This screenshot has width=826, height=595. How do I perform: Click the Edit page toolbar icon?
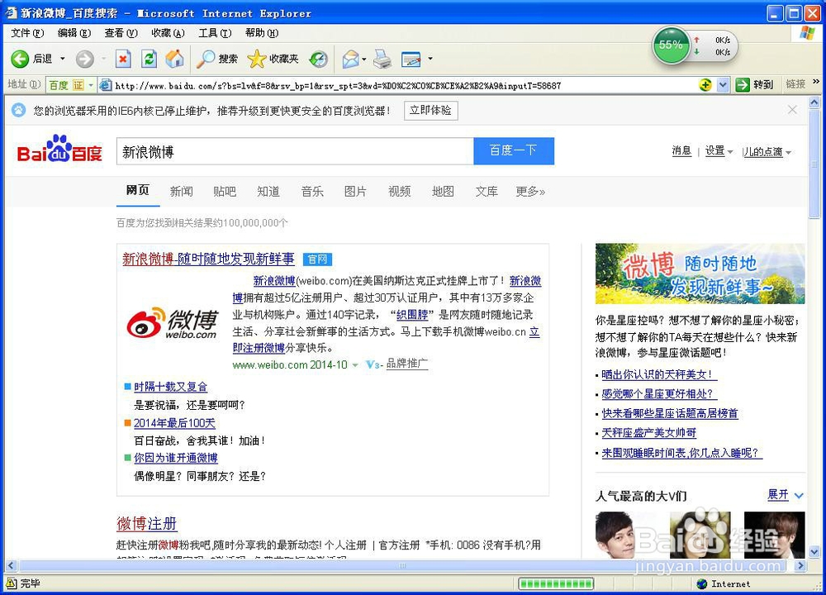411,59
